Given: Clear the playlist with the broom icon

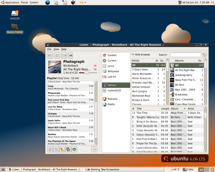Looking at the screenshot, I should 62,149.
